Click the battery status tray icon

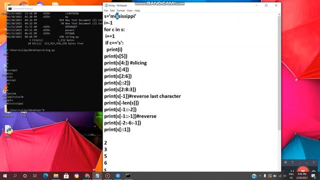click(275, 176)
